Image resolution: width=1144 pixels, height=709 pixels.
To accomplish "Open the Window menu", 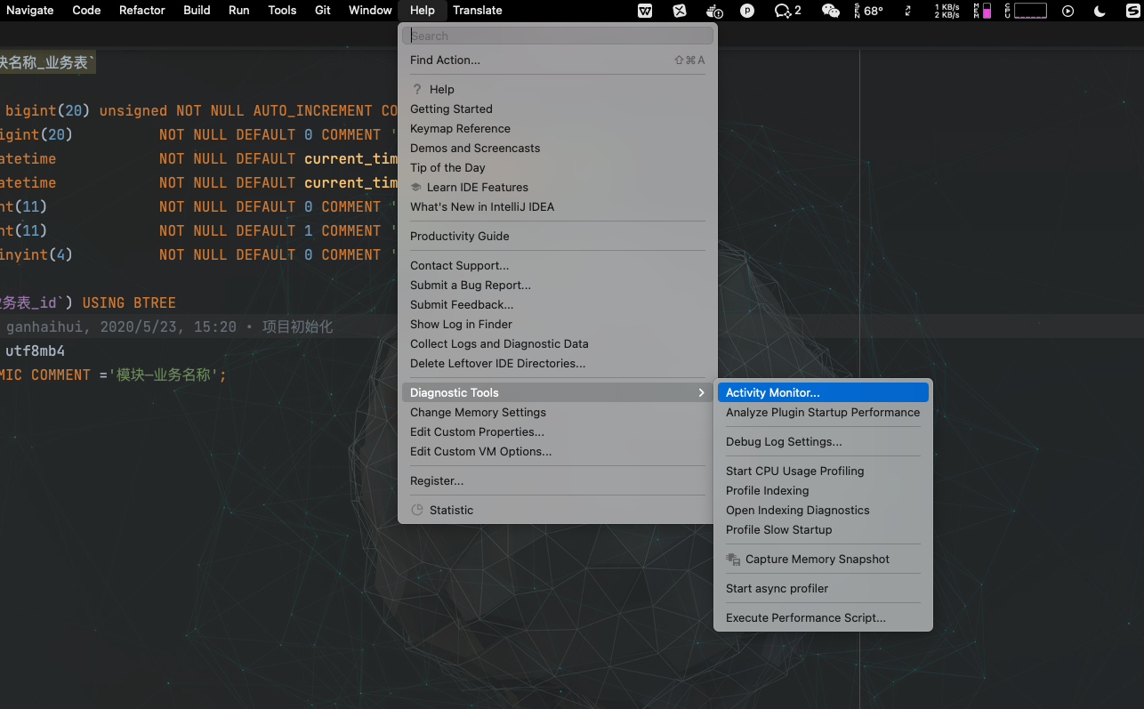I will (x=370, y=10).
